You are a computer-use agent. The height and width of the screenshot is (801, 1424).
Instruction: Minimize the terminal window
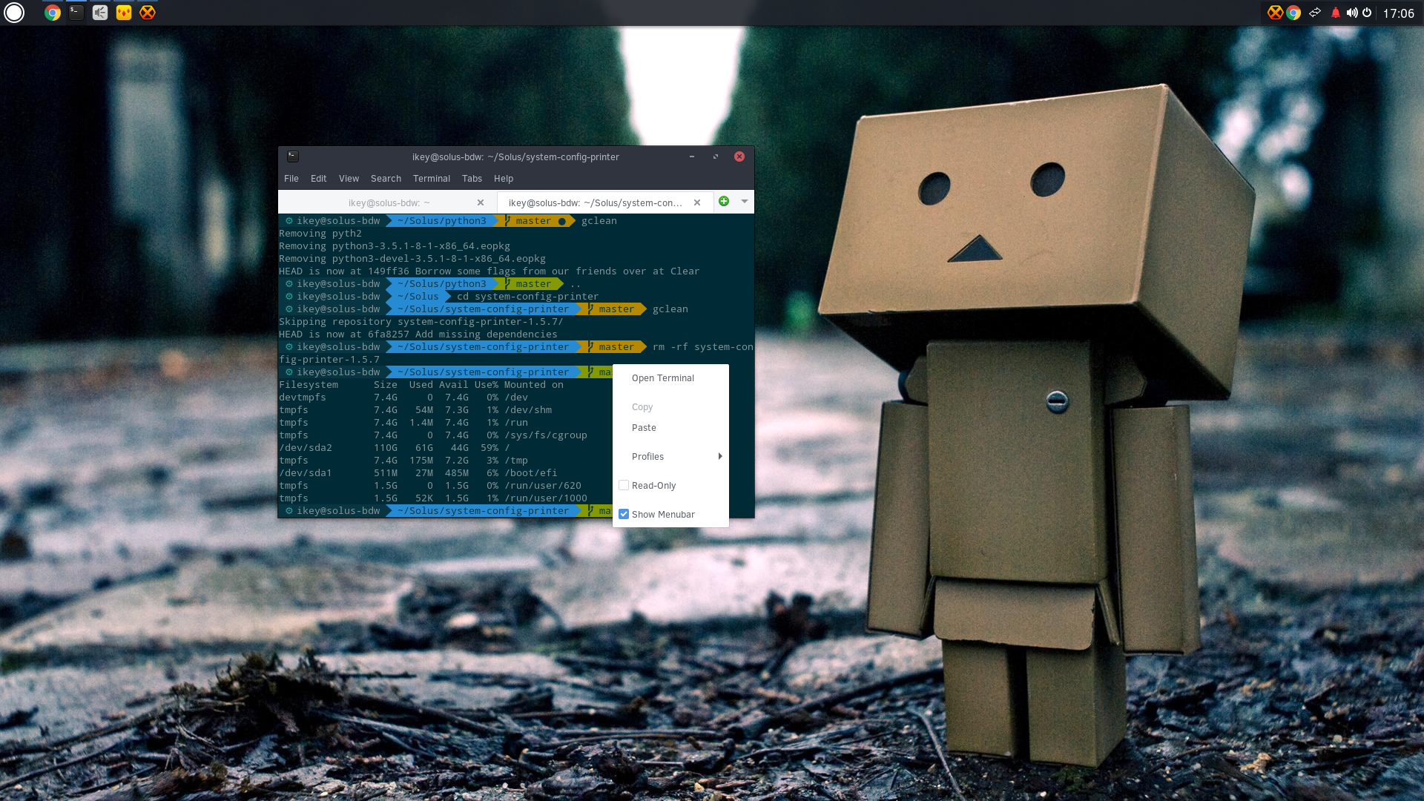pos(692,156)
